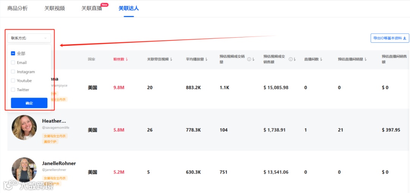Click the 778.3K average views value
The image size is (410, 193).
[x=193, y=130]
